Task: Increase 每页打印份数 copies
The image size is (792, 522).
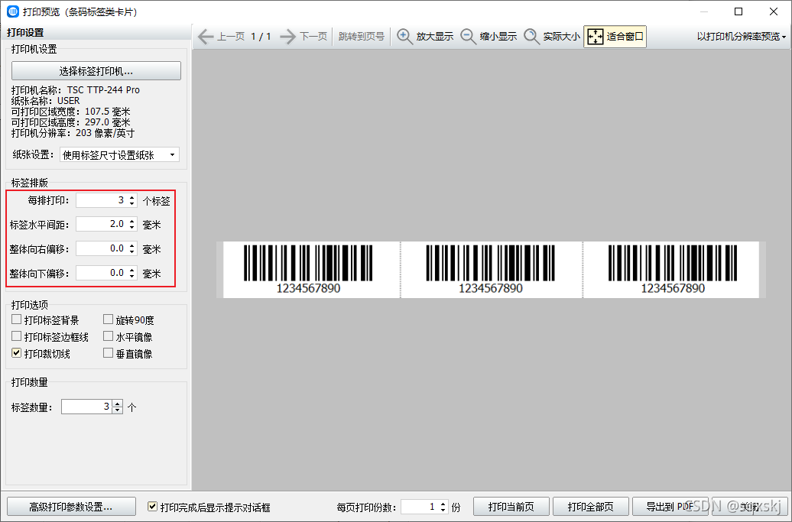Action: pos(443,504)
